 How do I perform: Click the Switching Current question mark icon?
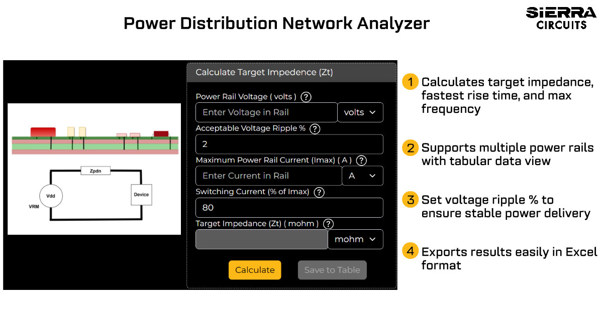click(319, 192)
